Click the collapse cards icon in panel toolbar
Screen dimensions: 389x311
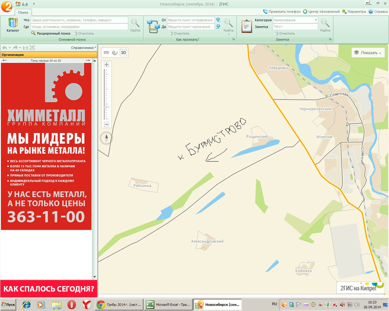coord(26,48)
